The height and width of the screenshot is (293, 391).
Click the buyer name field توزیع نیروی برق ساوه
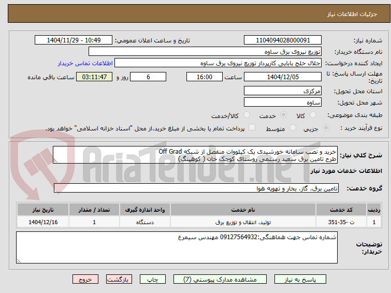205,52
